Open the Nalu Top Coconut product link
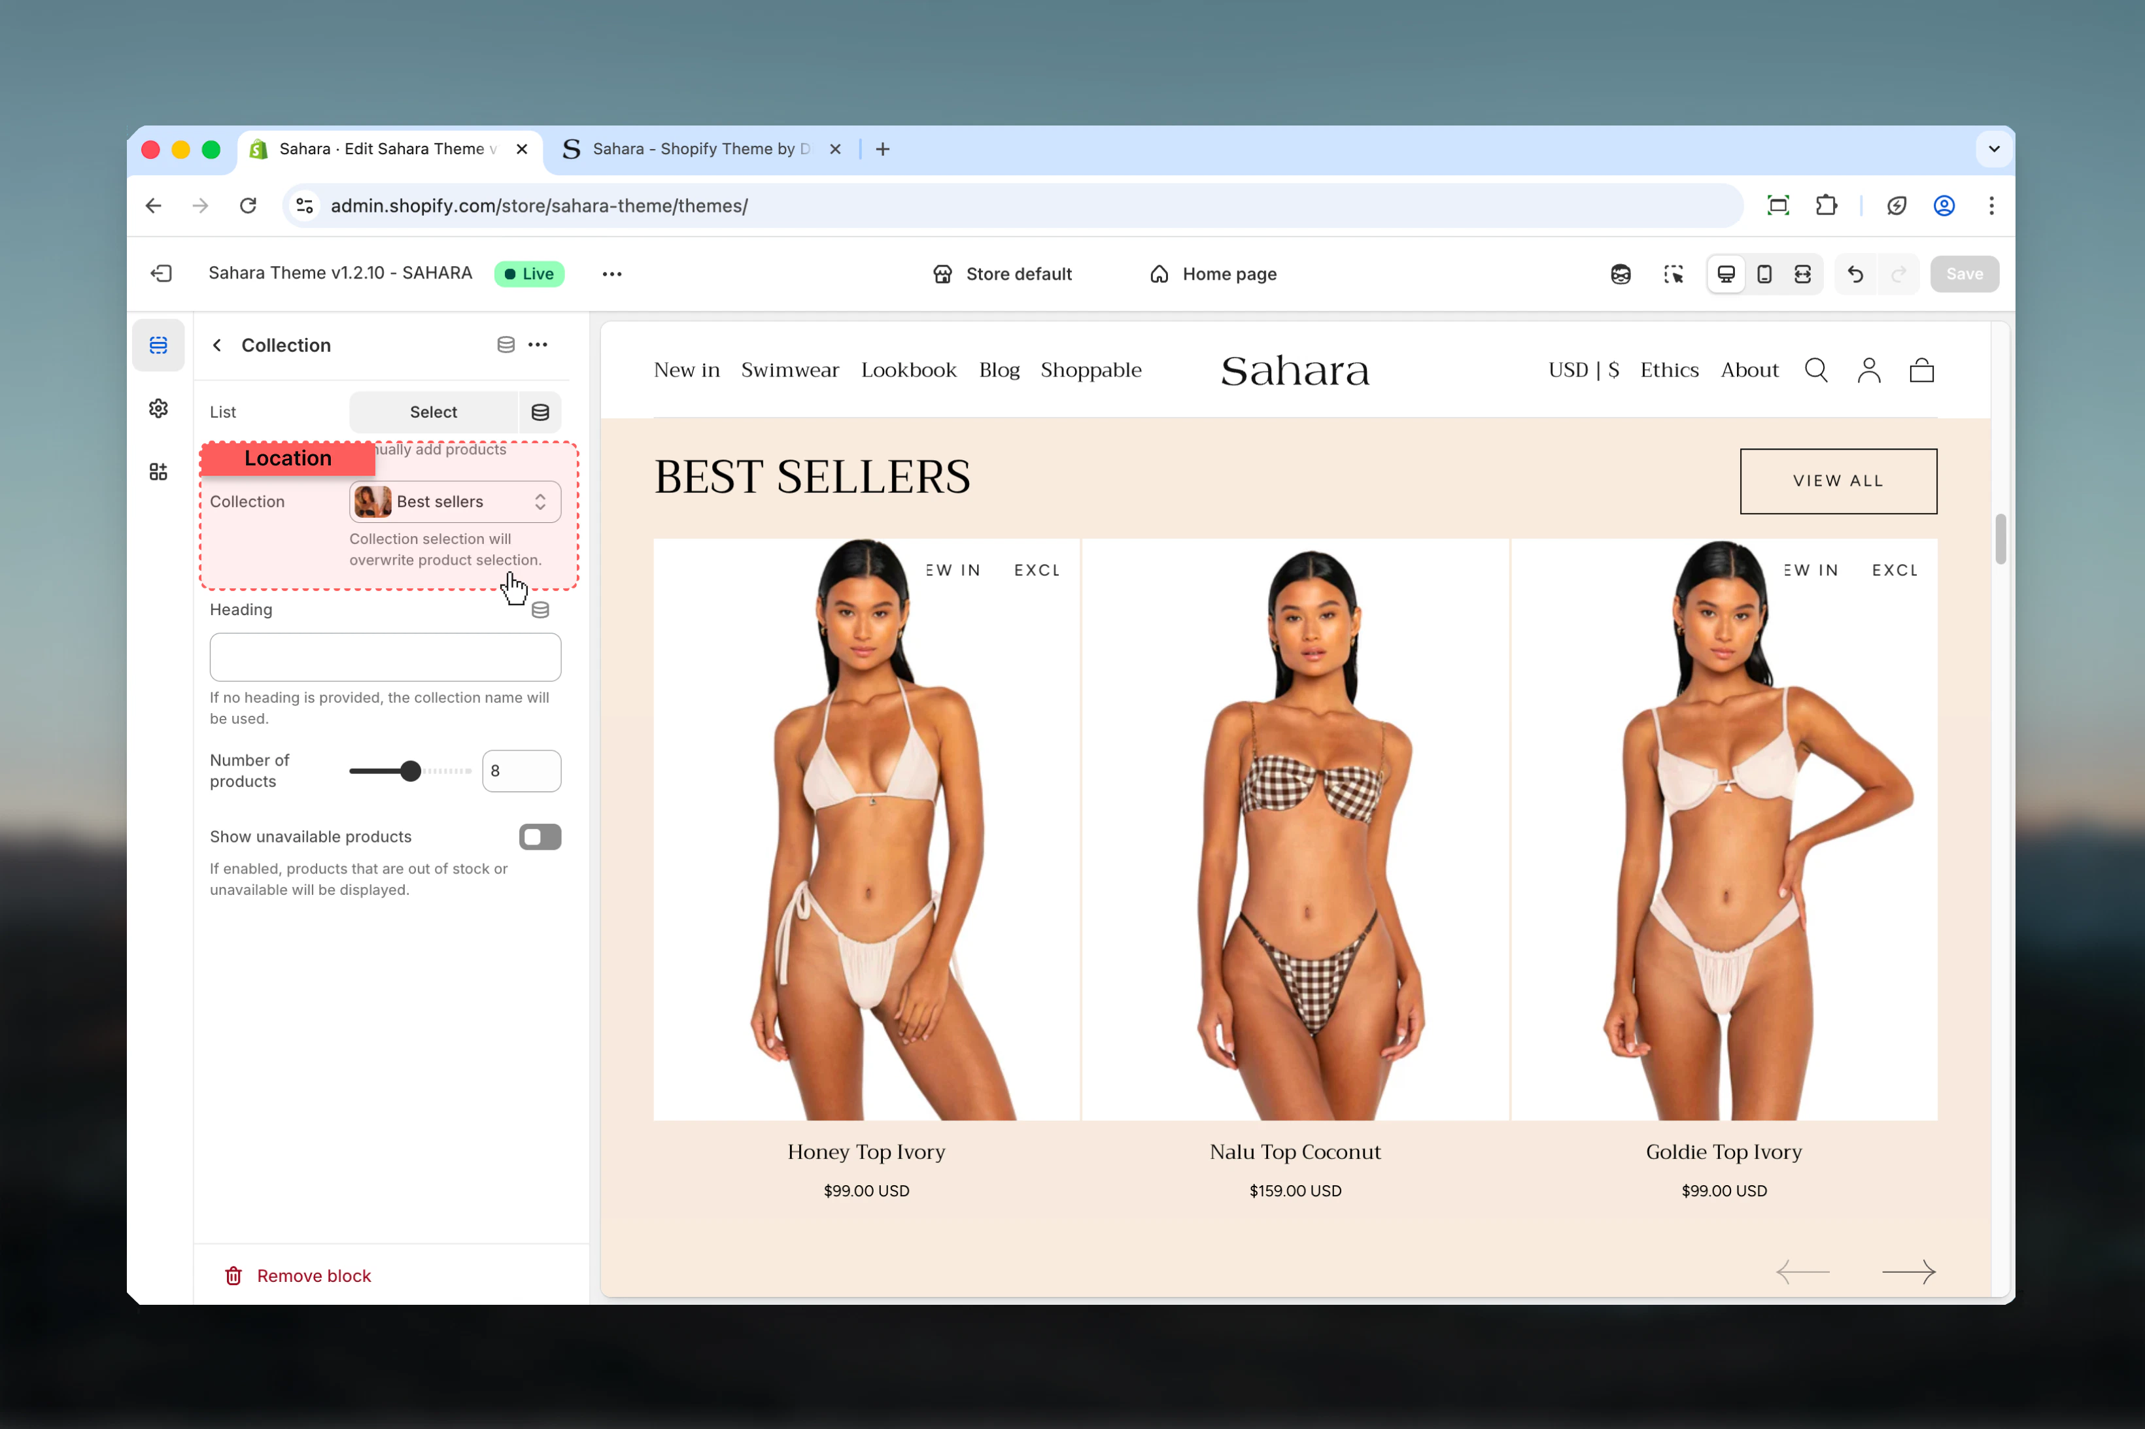 (1294, 1152)
